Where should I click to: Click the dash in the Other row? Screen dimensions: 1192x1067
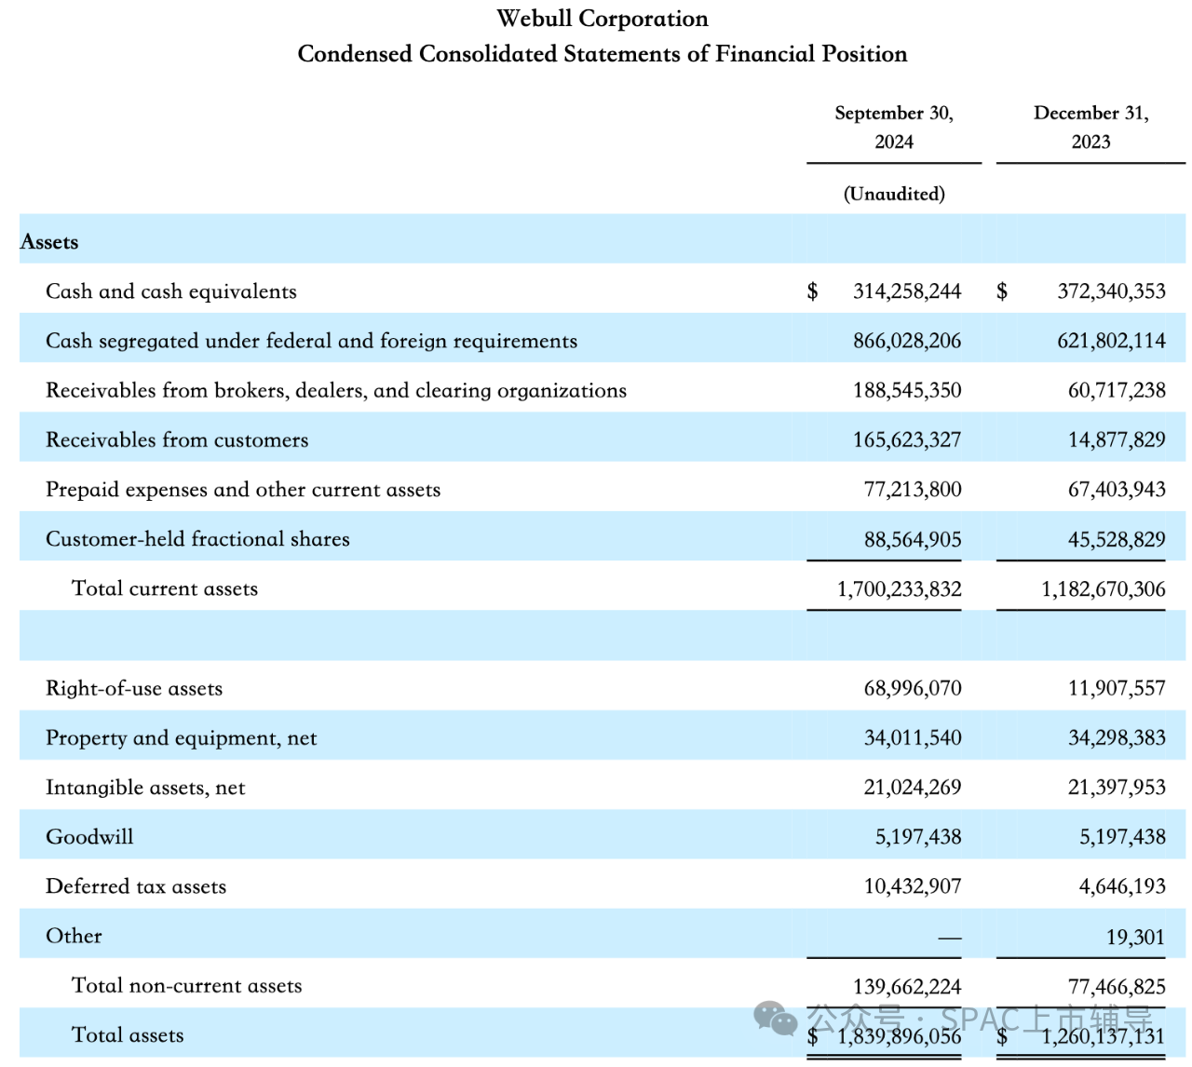point(950,938)
